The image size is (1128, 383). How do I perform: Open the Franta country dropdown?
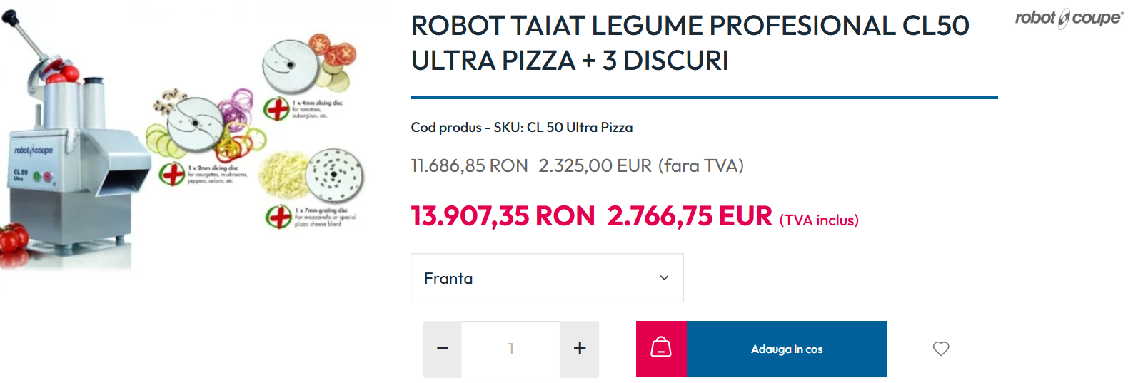click(x=547, y=278)
